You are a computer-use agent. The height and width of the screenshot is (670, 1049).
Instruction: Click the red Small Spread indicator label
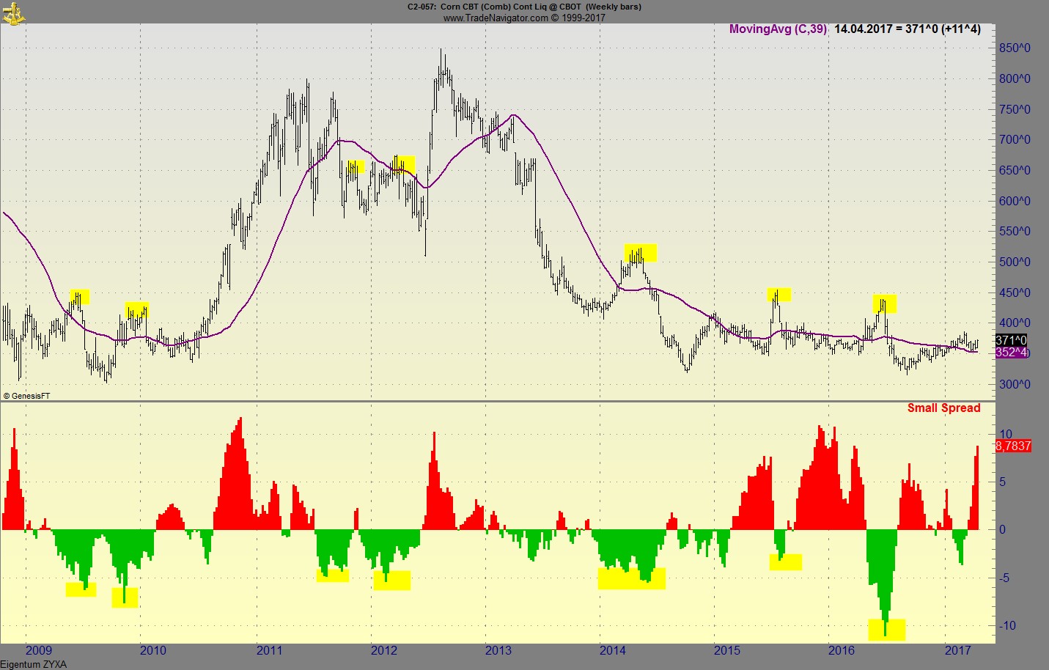click(943, 408)
